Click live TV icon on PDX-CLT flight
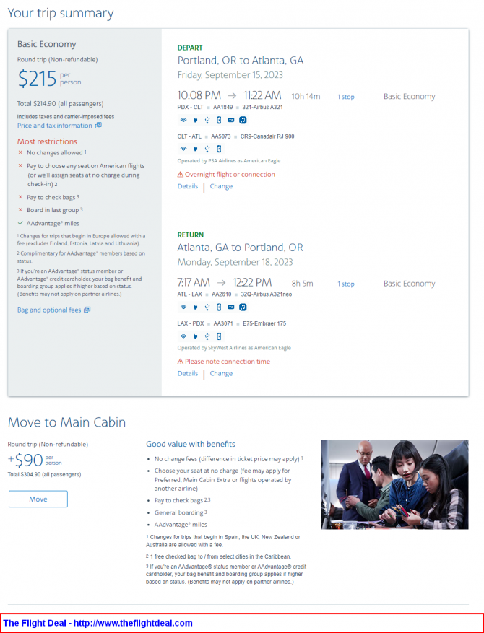This screenshot has width=484, height=633. [x=231, y=120]
